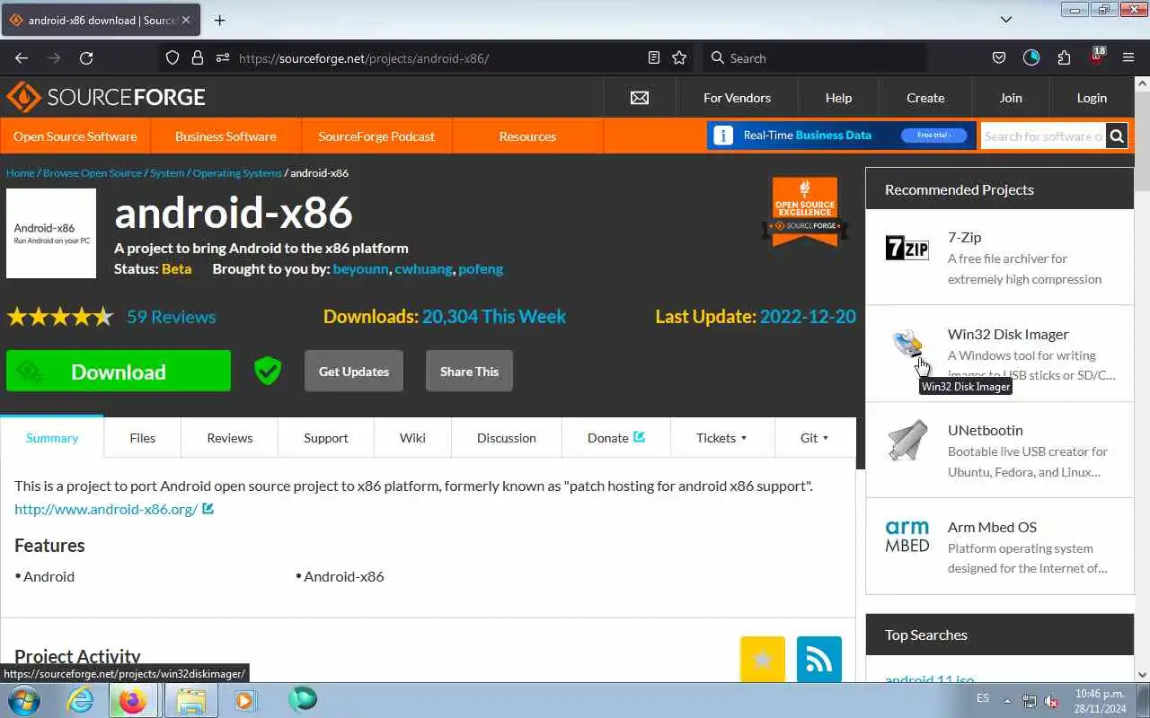Open SourceForge Podcast menu item
The image size is (1150, 718).
pos(376,136)
